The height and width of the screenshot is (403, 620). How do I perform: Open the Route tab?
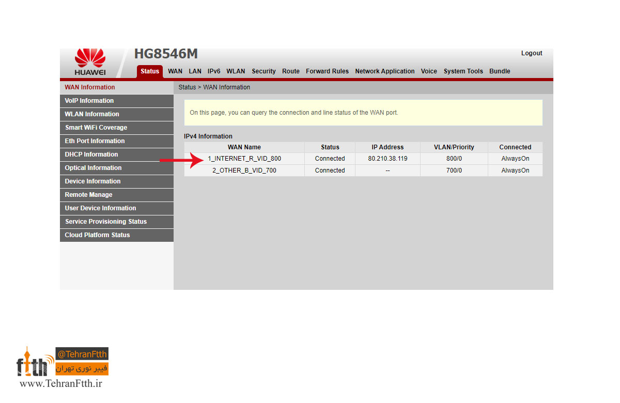291,71
